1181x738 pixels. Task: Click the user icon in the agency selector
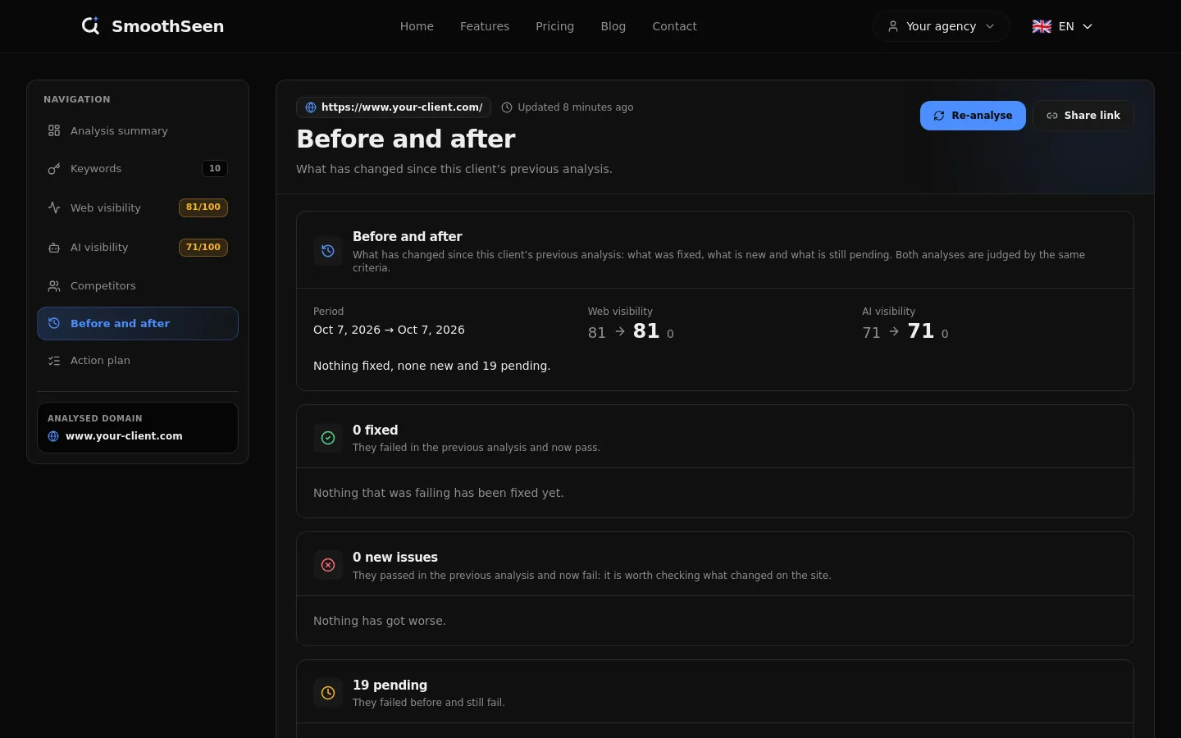pyautogui.click(x=893, y=26)
